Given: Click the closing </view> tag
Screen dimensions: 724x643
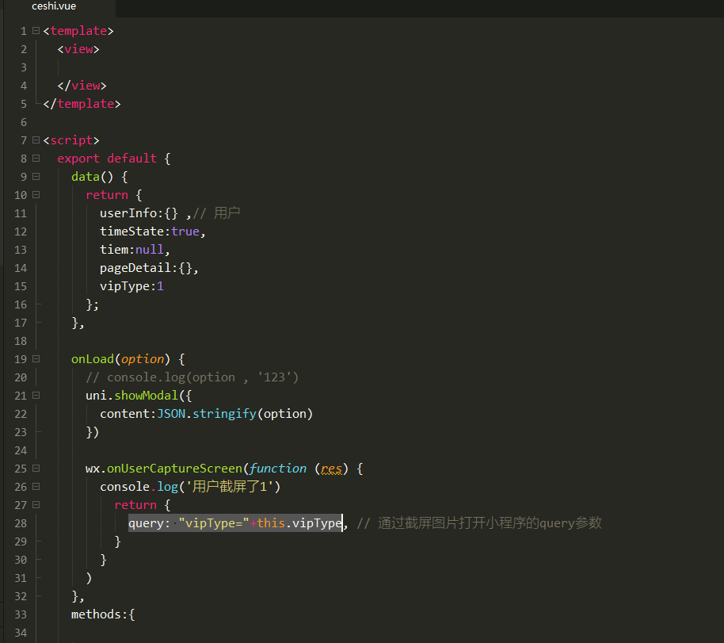Looking at the screenshot, I should click(82, 86).
